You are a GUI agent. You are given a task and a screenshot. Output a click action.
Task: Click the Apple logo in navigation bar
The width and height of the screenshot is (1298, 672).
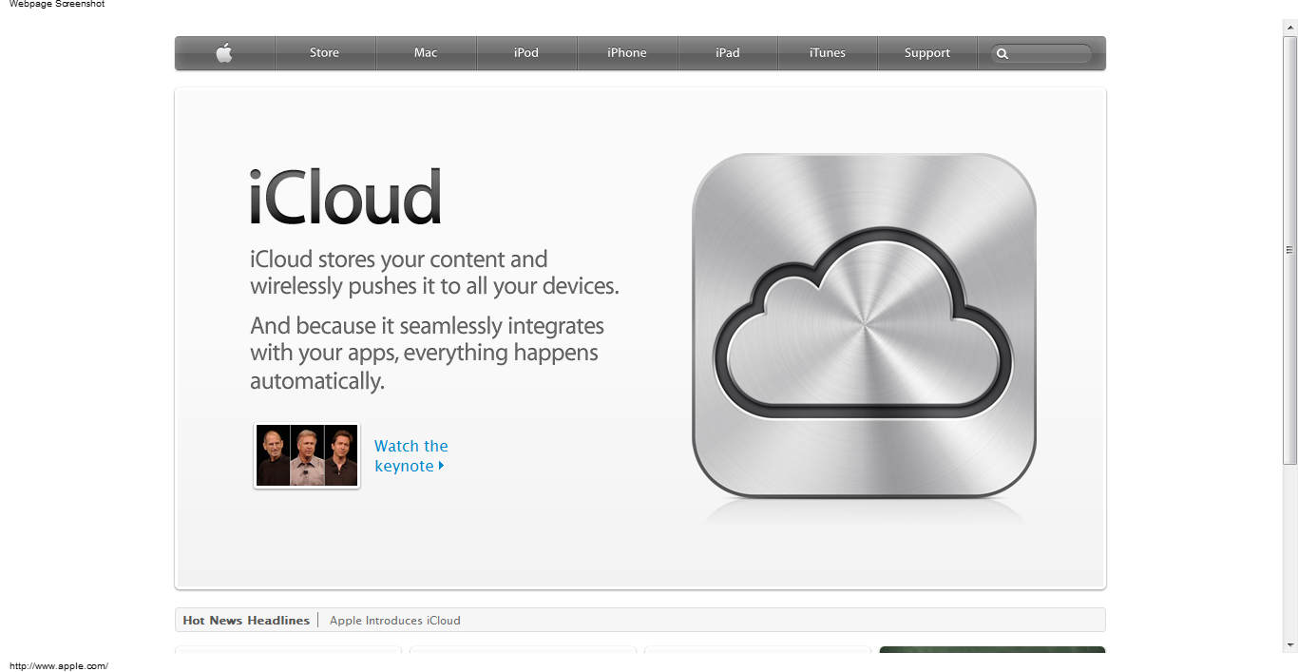pos(224,53)
